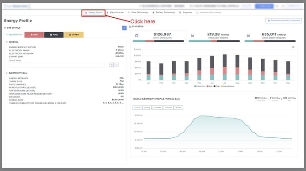Click the Tariff Type row label
This screenshot has width=306, height=171.
click(x=16, y=81)
